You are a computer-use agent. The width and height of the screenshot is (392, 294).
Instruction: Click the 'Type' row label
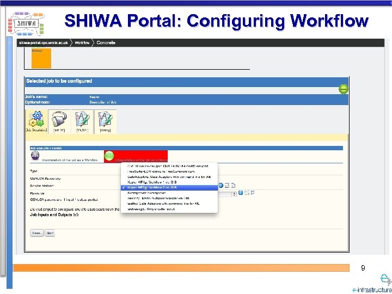click(x=34, y=171)
